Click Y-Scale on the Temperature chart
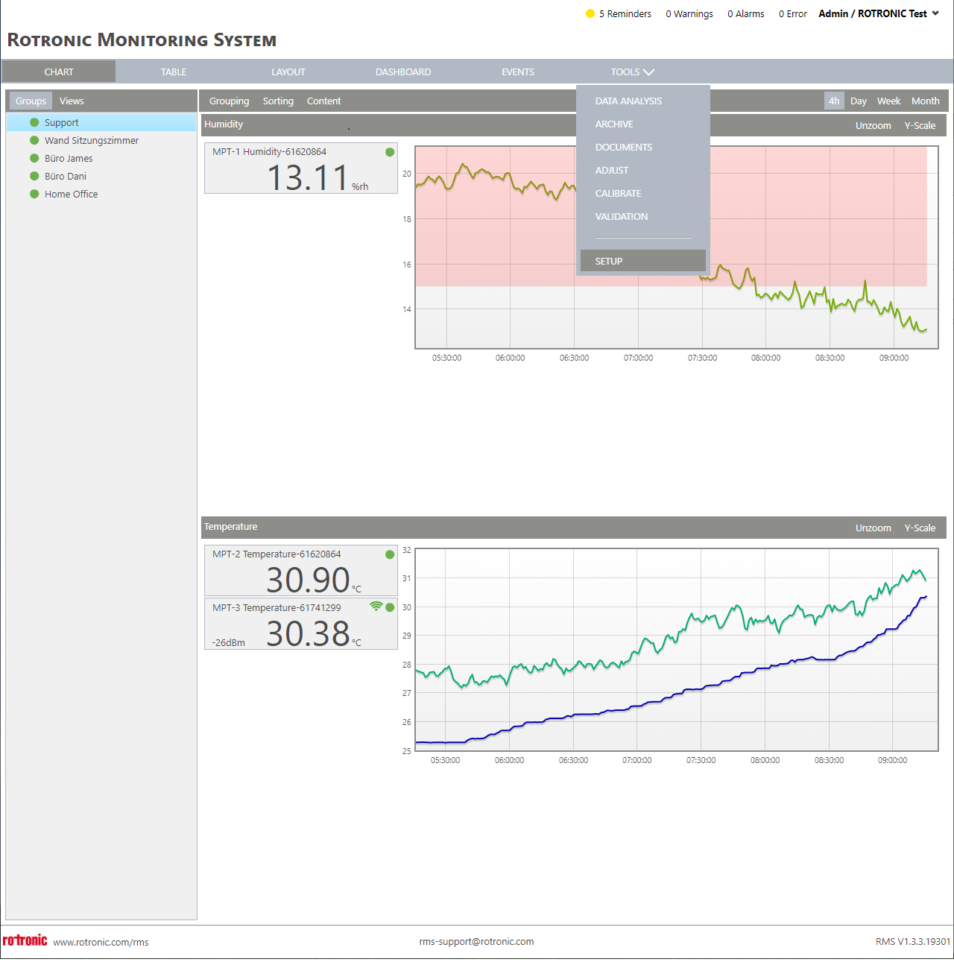 920,528
